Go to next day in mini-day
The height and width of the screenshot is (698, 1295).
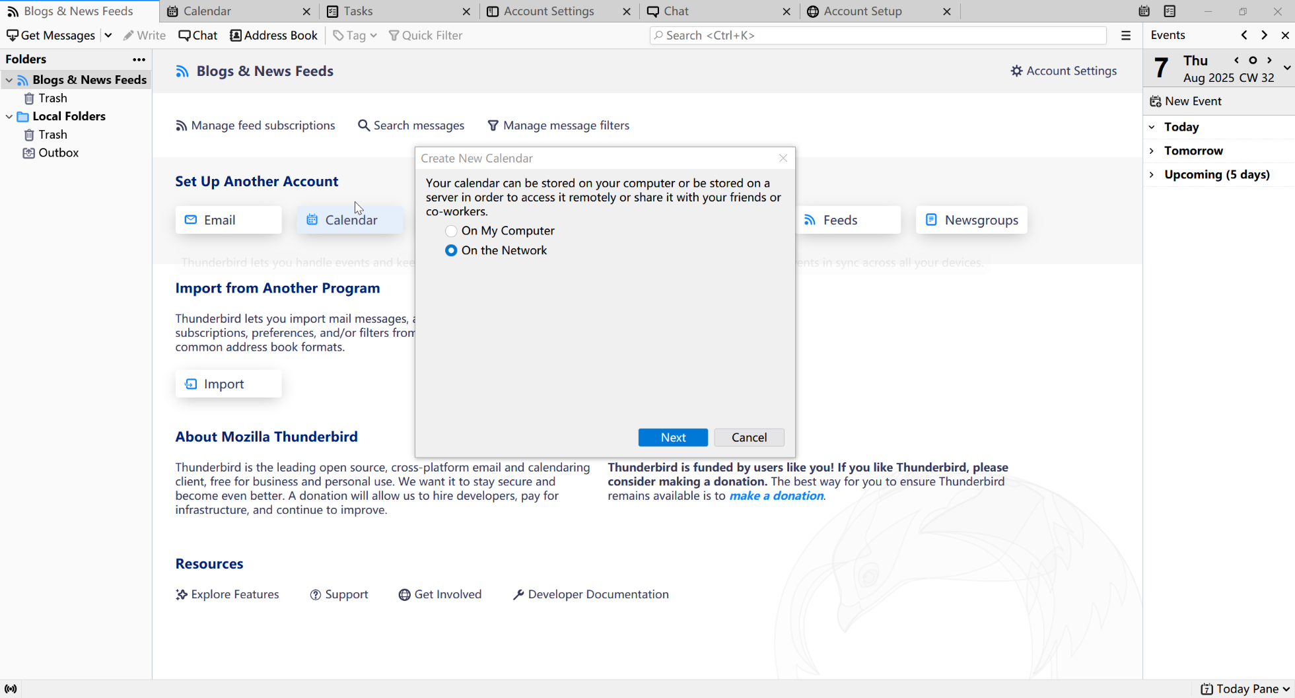(1269, 60)
